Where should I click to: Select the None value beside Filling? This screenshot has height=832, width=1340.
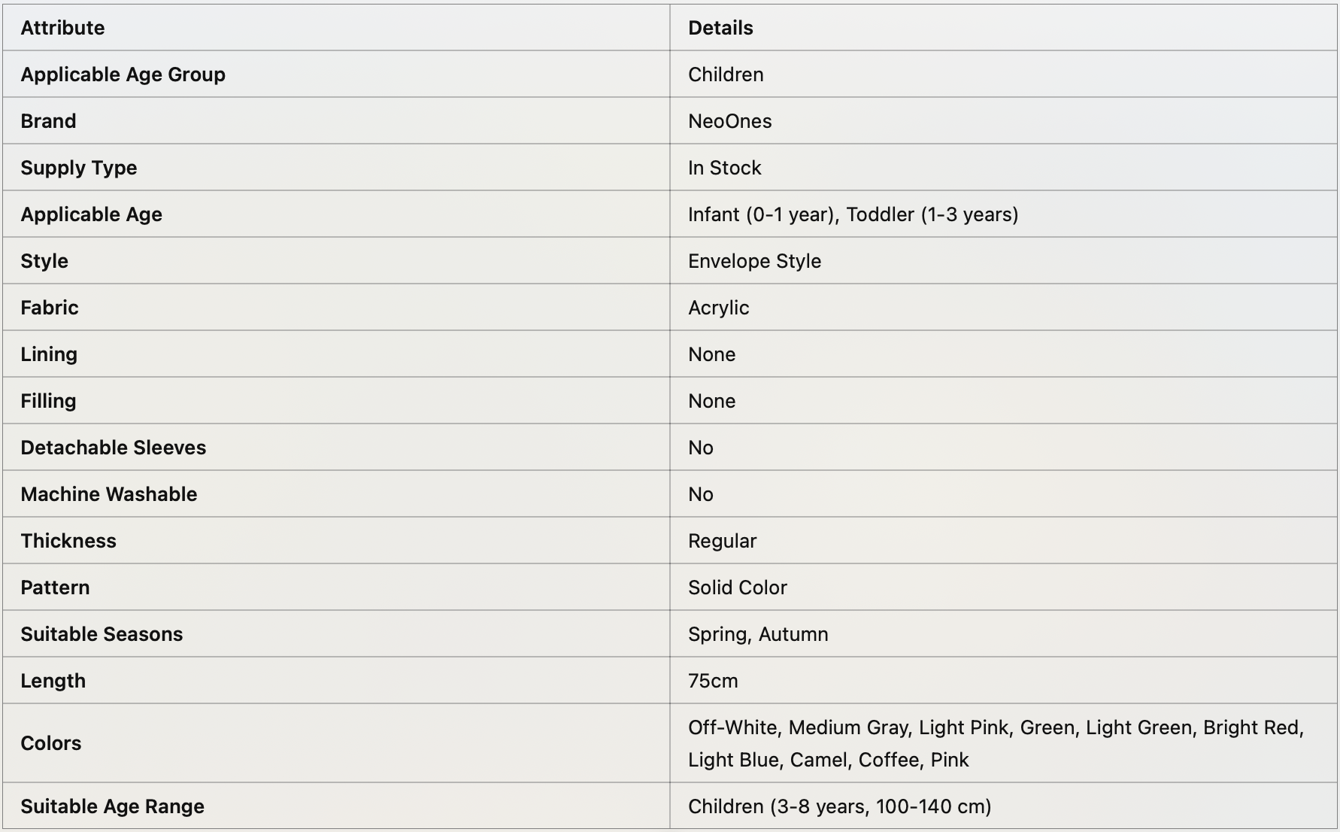click(x=711, y=401)
